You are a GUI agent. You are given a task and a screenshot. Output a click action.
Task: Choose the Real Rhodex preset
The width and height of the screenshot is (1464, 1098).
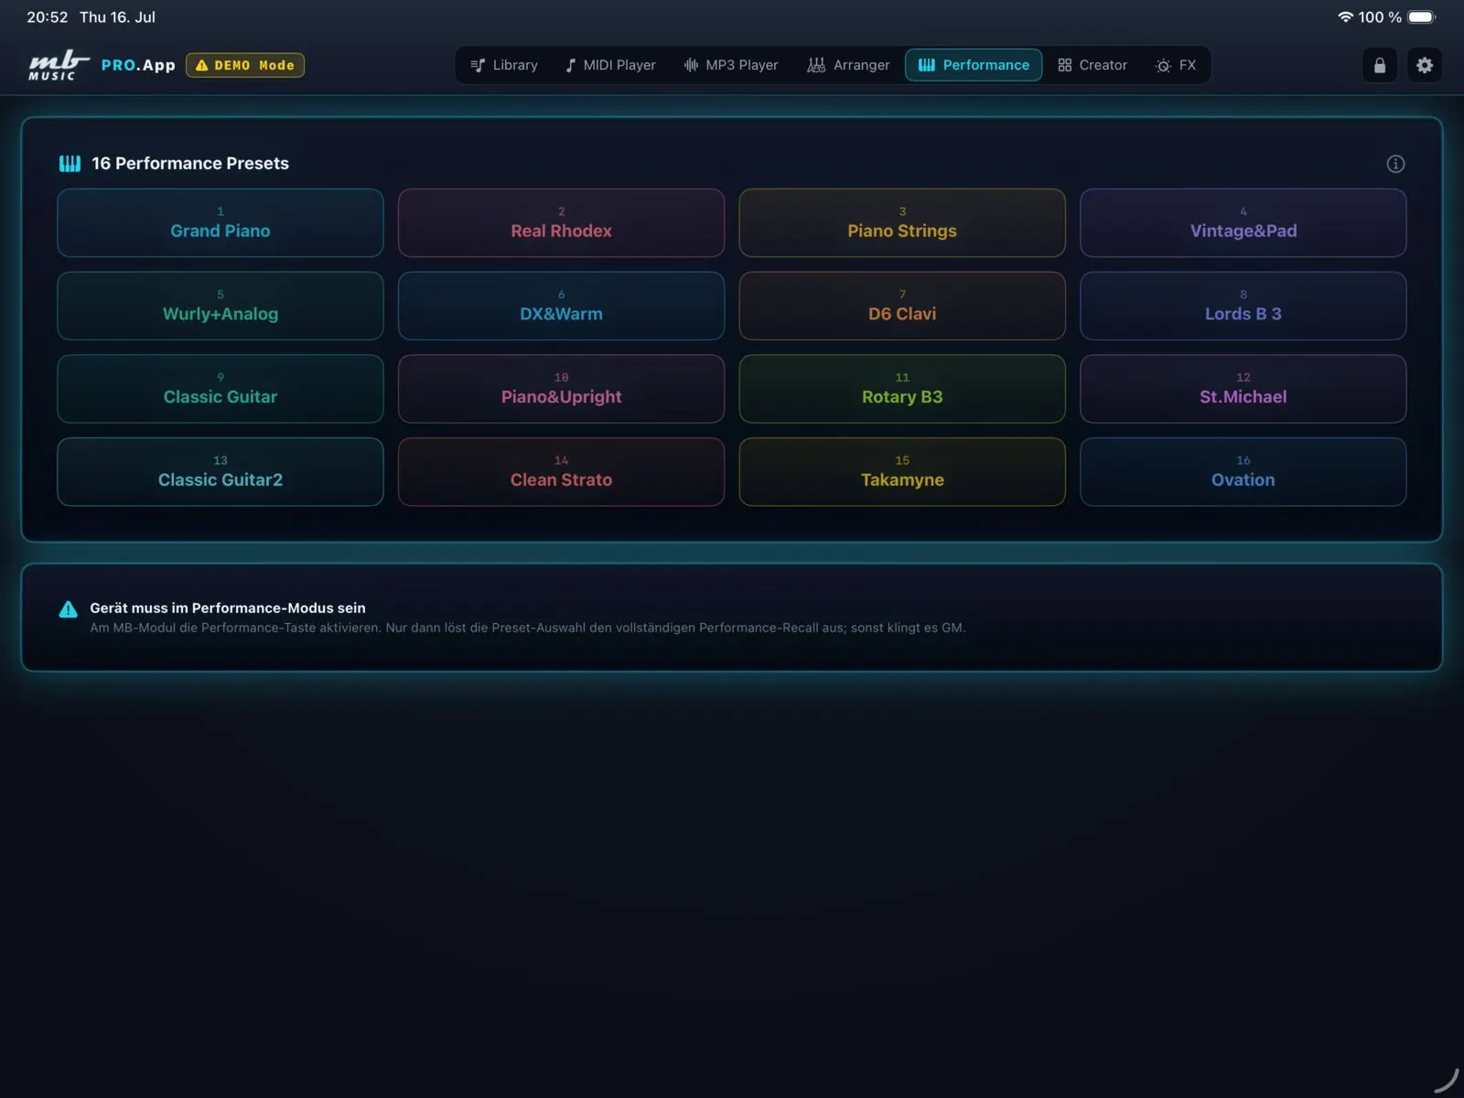[561, 223]
